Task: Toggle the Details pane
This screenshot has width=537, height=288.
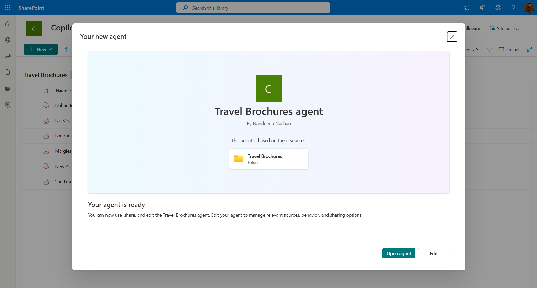Action: [509, 49]
